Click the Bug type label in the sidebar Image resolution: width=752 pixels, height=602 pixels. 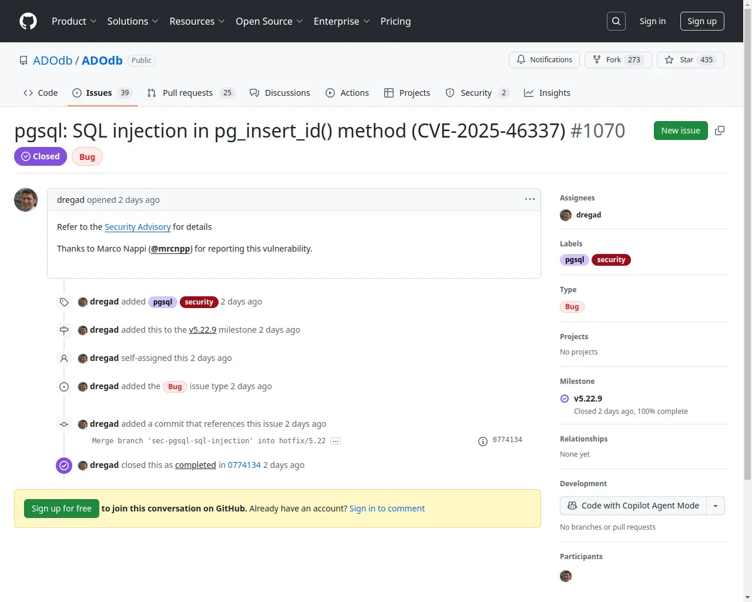[572, 307]
